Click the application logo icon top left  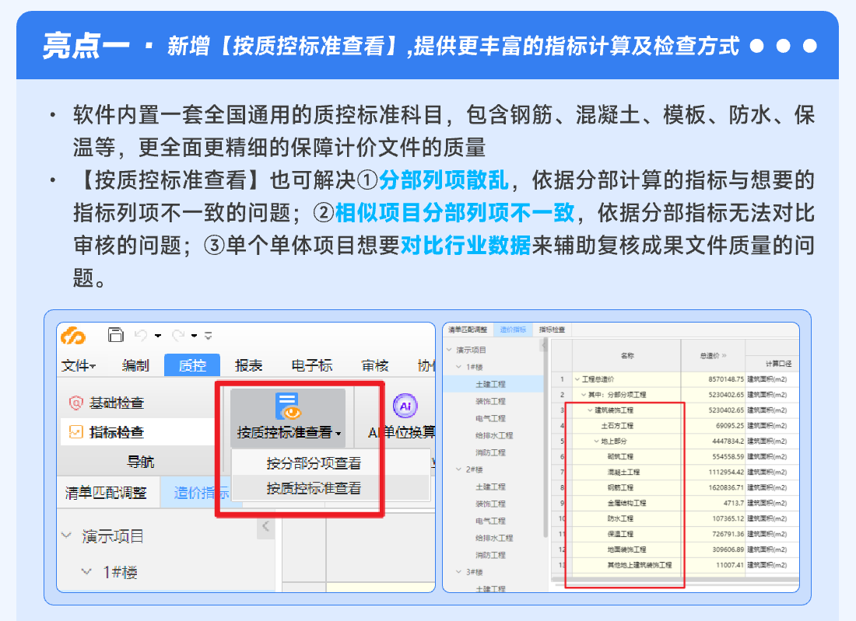(71, 335)
